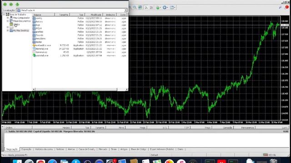Open the Diário tab
Screen dimensions: 291x163
point(180,149)
